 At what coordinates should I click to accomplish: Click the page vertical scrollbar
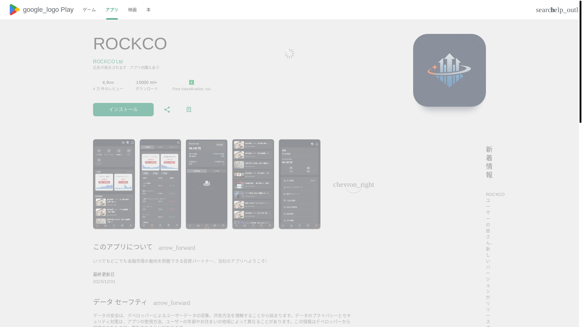580,61
